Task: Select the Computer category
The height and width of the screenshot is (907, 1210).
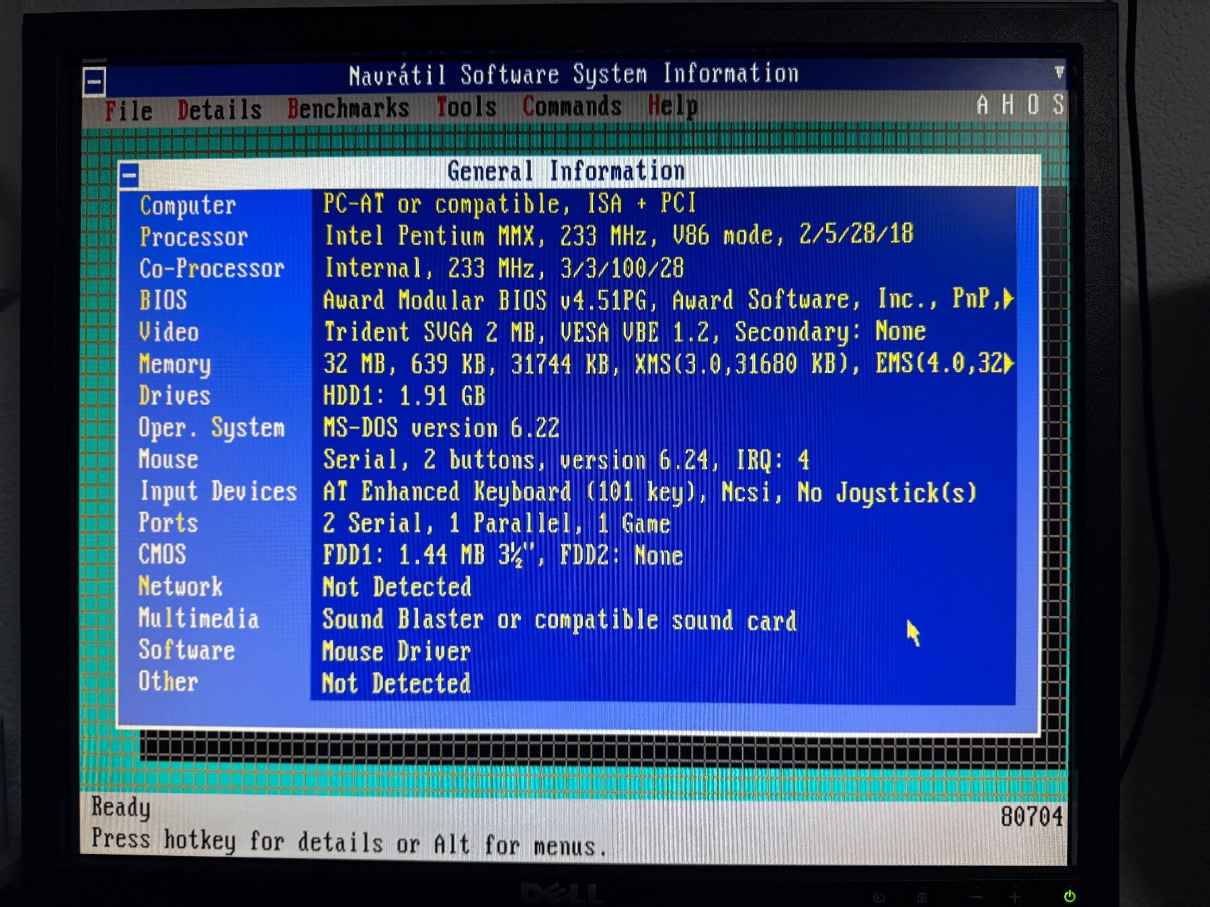Action: pyautogui.click(x=188, y=206)
